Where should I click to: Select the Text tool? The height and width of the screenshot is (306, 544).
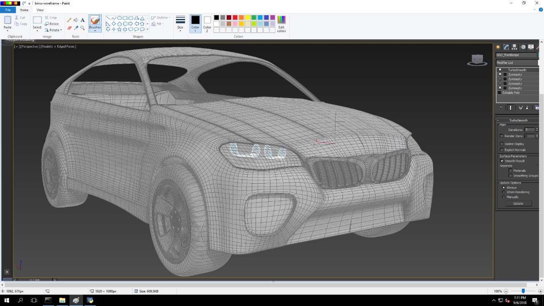click(82, 20)
